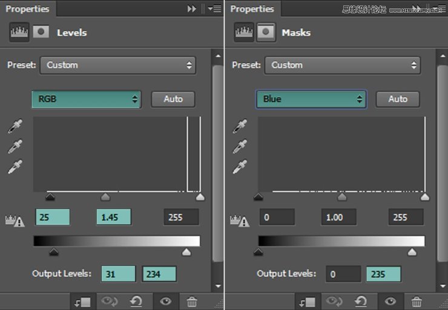448x310 pixels.
Task: Click the trash icon in left Levels panel
Action: pyautogui.click(x=192, y=301)
